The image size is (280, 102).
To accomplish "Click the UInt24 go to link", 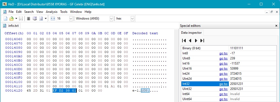I will pos(223,79).
